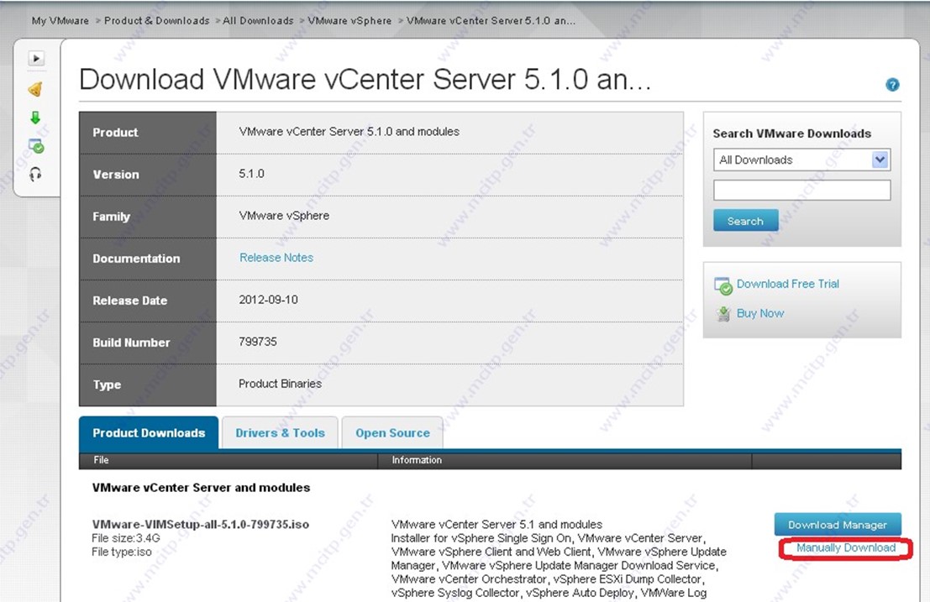930x602 pixels.
Task: Click the type value Product Binaries
Action: [280, 384]
